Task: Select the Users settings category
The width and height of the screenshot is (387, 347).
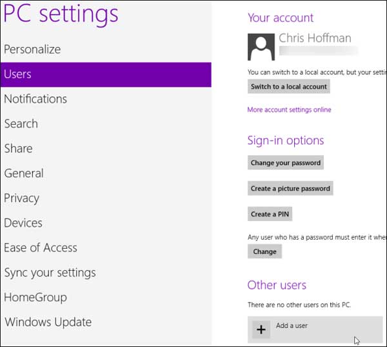Action: tap(18, 74)
